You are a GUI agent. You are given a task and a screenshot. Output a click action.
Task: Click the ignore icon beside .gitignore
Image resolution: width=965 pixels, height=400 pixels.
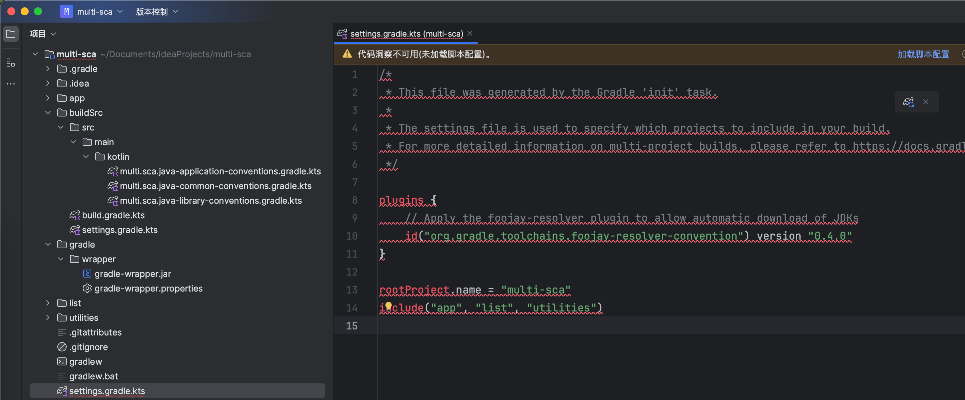(62, 347)
